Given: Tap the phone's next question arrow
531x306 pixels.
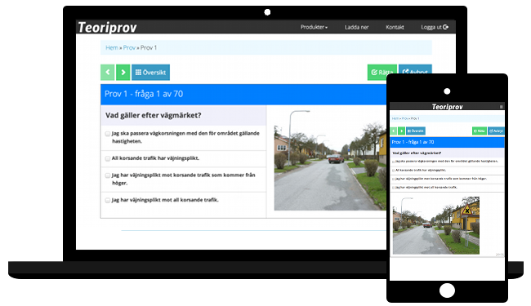Looking at the screenshot, I should [x=401, y=131].
